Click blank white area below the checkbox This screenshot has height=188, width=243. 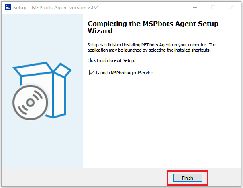[x=161, y=120]
